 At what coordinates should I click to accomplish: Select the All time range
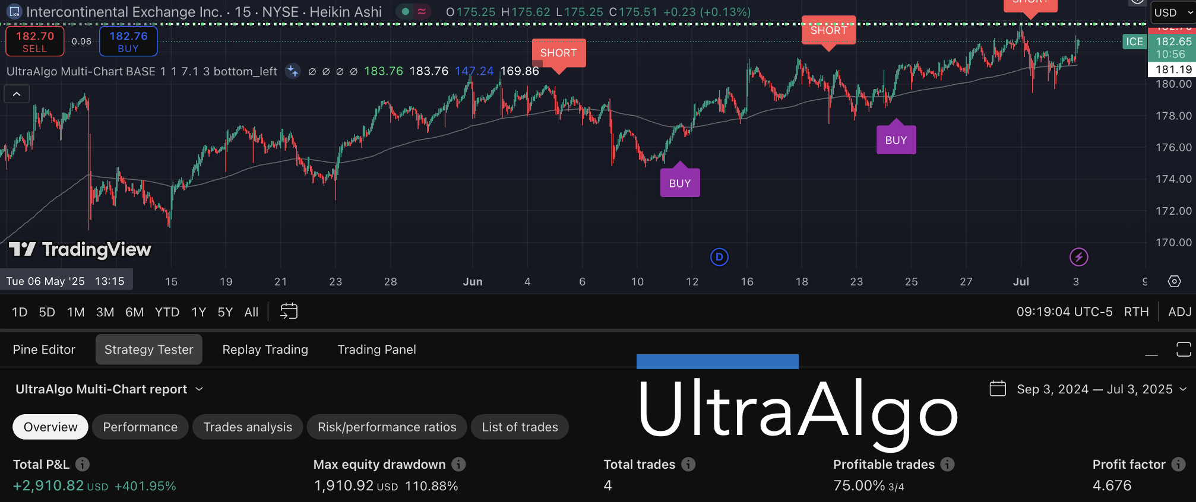(x=251, y=312)
